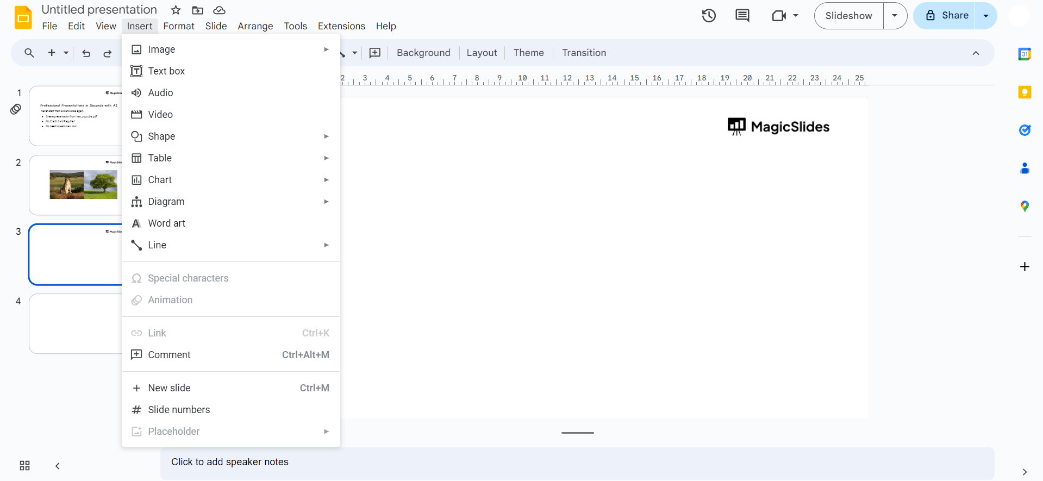Open the Edit menu
Viewport: 1043px width, 481px height.
(76, 26)
